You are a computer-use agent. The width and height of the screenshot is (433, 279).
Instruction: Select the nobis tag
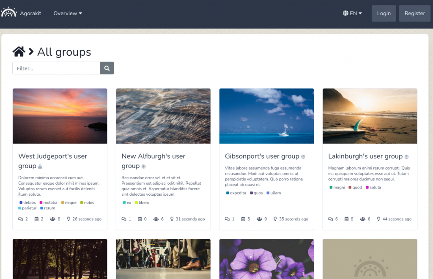point(87,202)
